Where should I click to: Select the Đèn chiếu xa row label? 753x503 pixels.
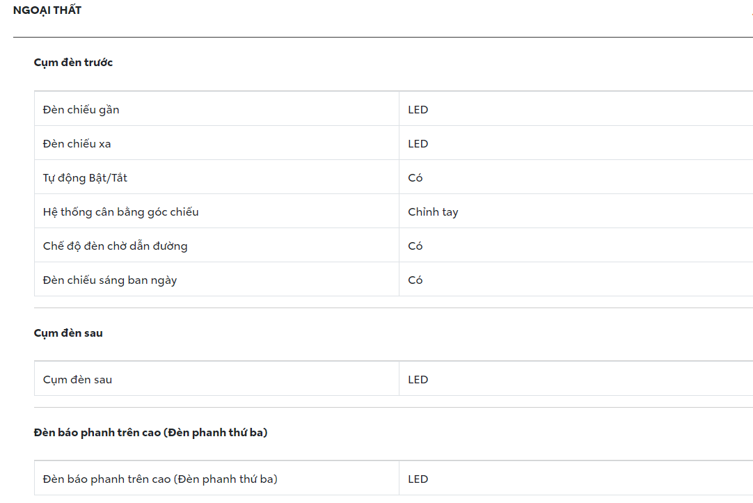tap(77, 144)
